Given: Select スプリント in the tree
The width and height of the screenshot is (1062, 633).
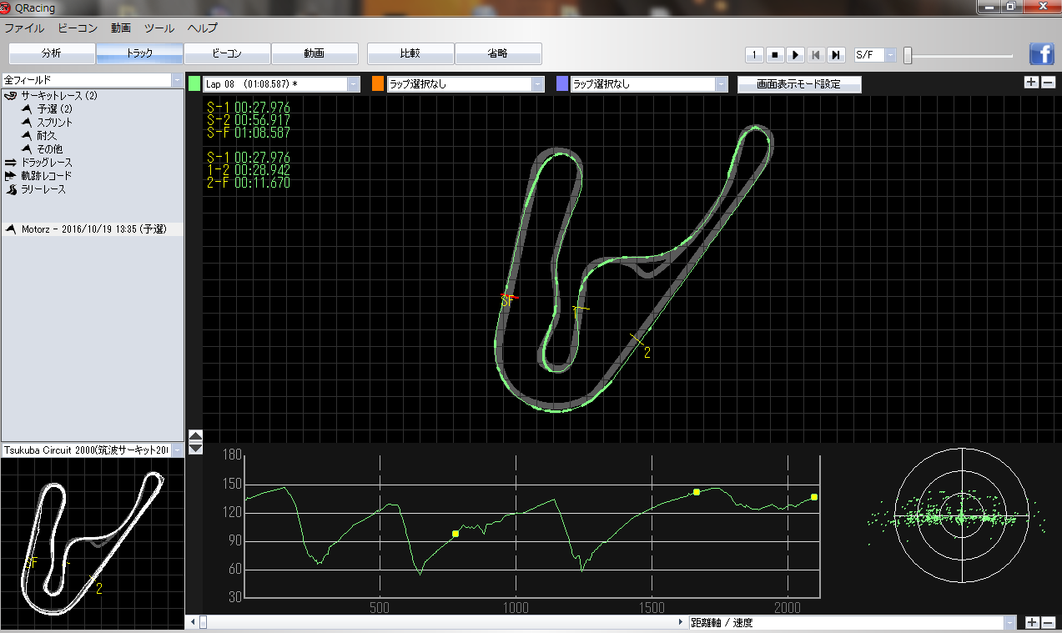Looking at the screenshot, I should pos(55,123).
